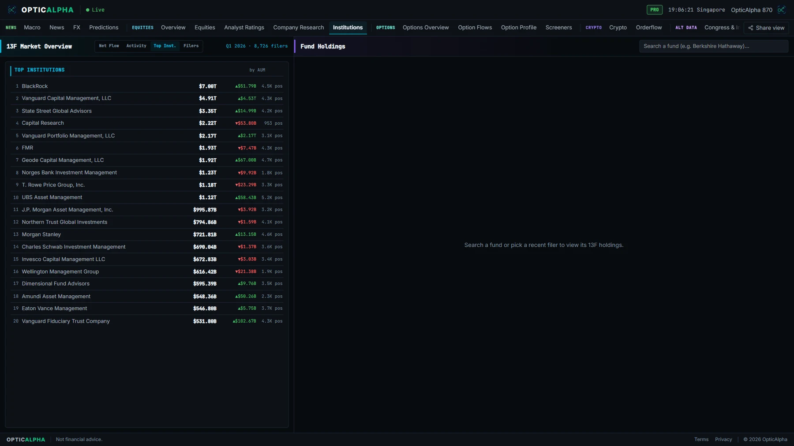Viewport: 794px width, 446px height.
Task: Select the BlackRock row
Action: 147,86
